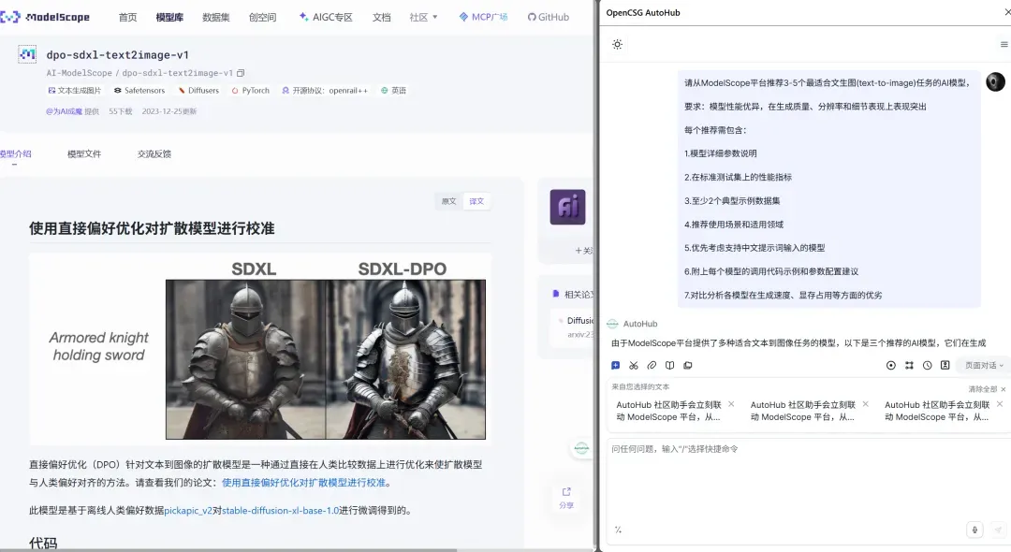The image size is (1011, 552).
Task: Expand the 页面对话 dropdown
Action: click(984, 365)
